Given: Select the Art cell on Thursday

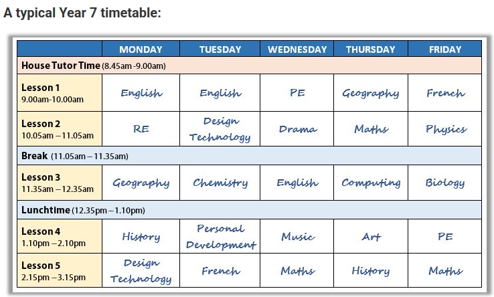Looking at the screenshot, I should point(370,237).
